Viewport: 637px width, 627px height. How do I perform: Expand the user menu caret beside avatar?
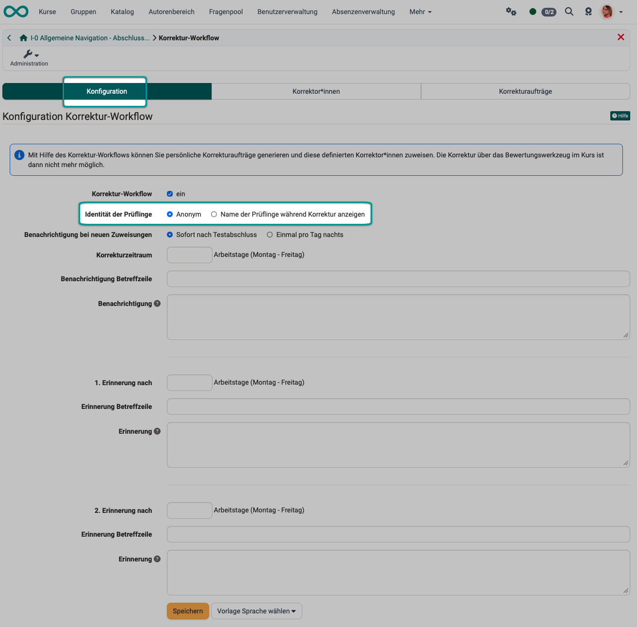pyautogui.click(x=621, y=12)
